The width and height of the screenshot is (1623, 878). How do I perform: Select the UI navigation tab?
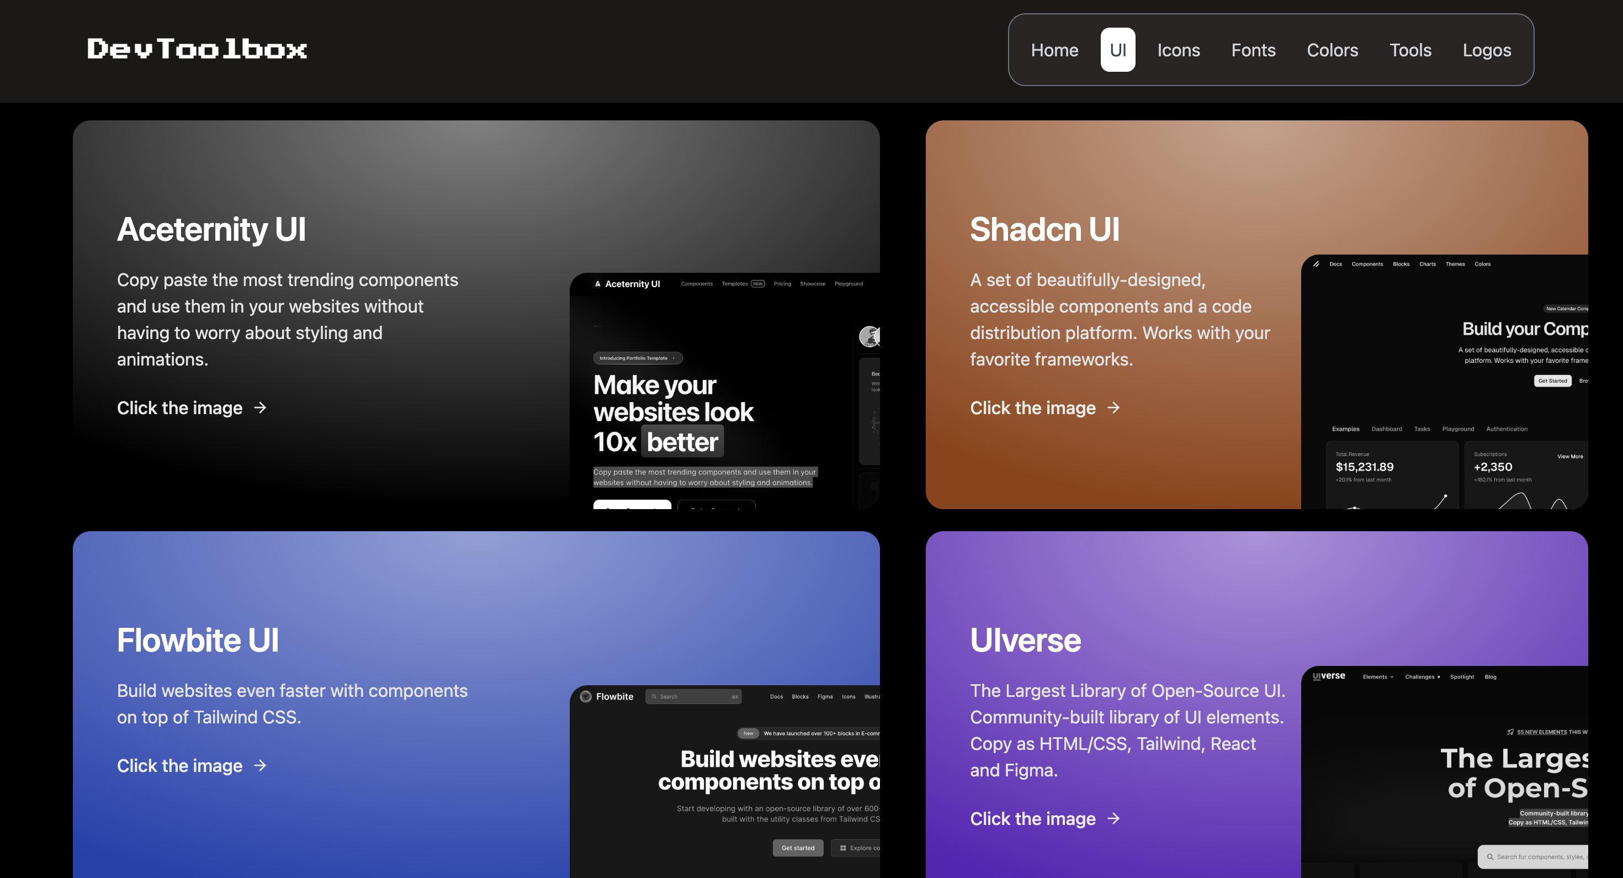(1118, 50)
